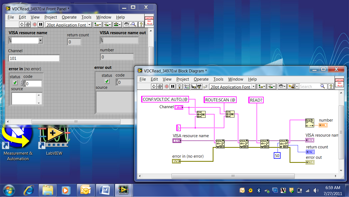This screenshot has height=197, width=349.
Task: Open View menu in Block Diagram window
Action: [x=167, y=79]
